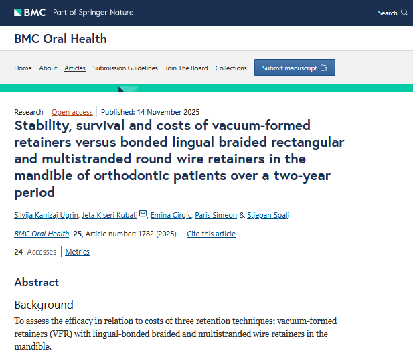
Task: Click the Cite this article link
Action: tap(211, 234)
